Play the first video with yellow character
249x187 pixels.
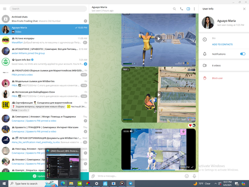(x=158, y=39)
